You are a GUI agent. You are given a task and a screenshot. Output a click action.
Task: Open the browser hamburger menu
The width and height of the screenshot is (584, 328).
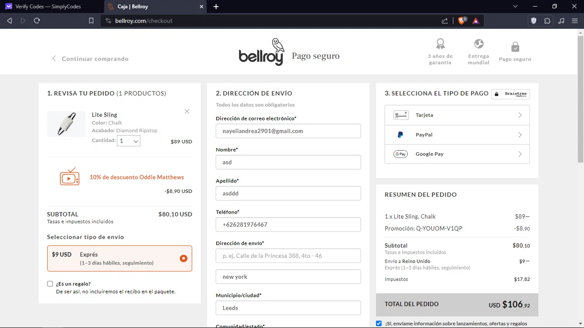coord(575,21)
